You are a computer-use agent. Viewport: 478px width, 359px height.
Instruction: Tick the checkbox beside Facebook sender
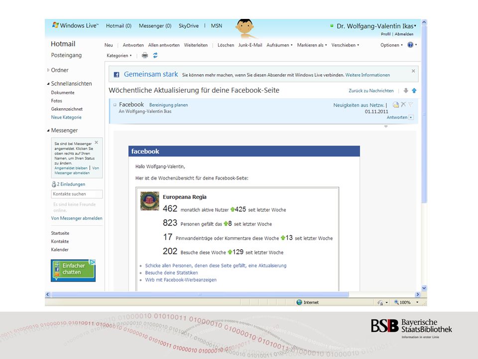[x=115, y=105]
